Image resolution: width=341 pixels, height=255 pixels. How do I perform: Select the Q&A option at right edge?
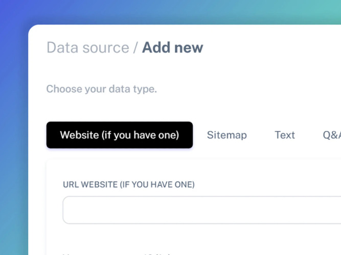point(331,135)
